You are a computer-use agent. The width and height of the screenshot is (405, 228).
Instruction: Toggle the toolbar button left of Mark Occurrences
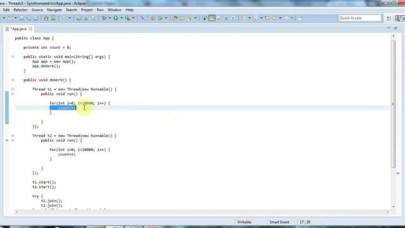(x=204, y=18)
